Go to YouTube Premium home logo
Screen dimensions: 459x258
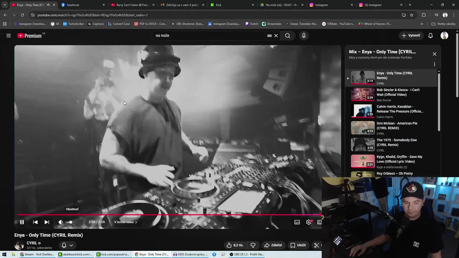pos(29,35)
